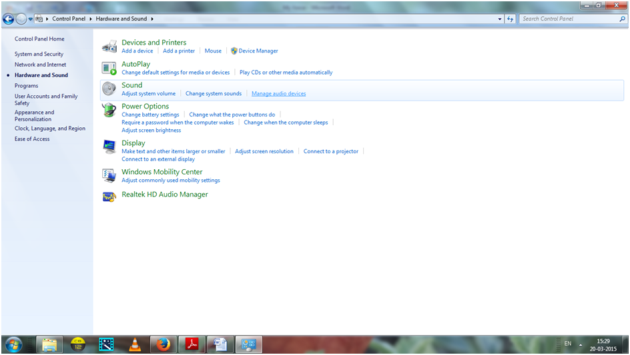Screen dimensions: 630x355
Task: Click Connect to an external display
Action: pyautogui.click(x=158, y=159)
